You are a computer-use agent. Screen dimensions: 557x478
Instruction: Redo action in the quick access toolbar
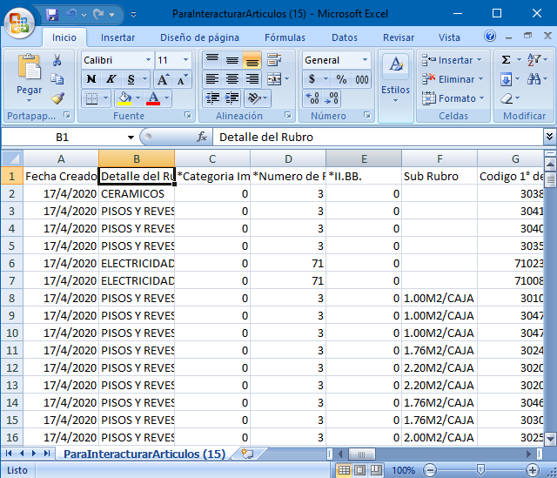click(x=98, y=14)
